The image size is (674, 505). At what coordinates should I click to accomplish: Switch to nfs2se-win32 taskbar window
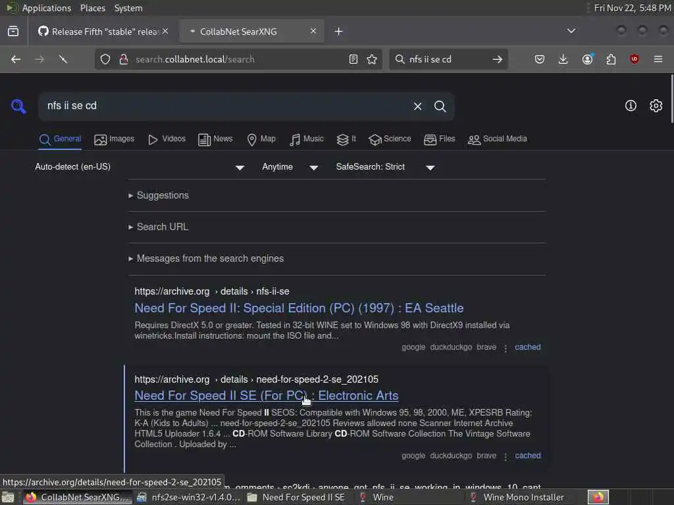click(x=189, y=497)
